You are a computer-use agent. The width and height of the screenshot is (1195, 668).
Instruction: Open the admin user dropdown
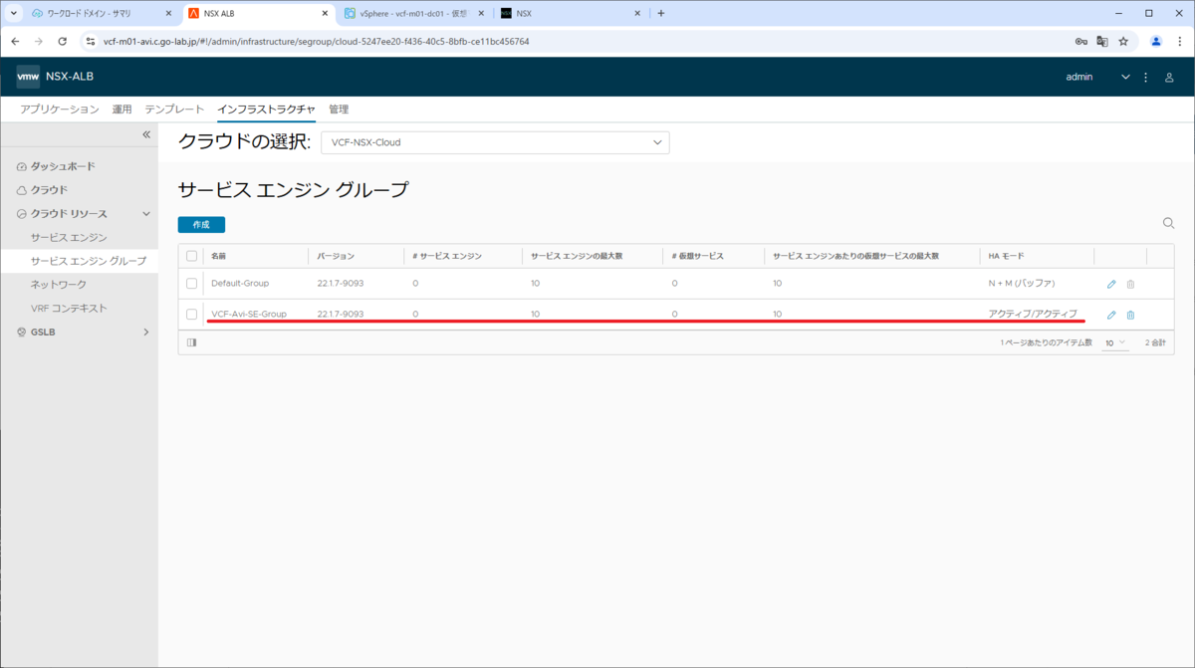coord(1097,77)
